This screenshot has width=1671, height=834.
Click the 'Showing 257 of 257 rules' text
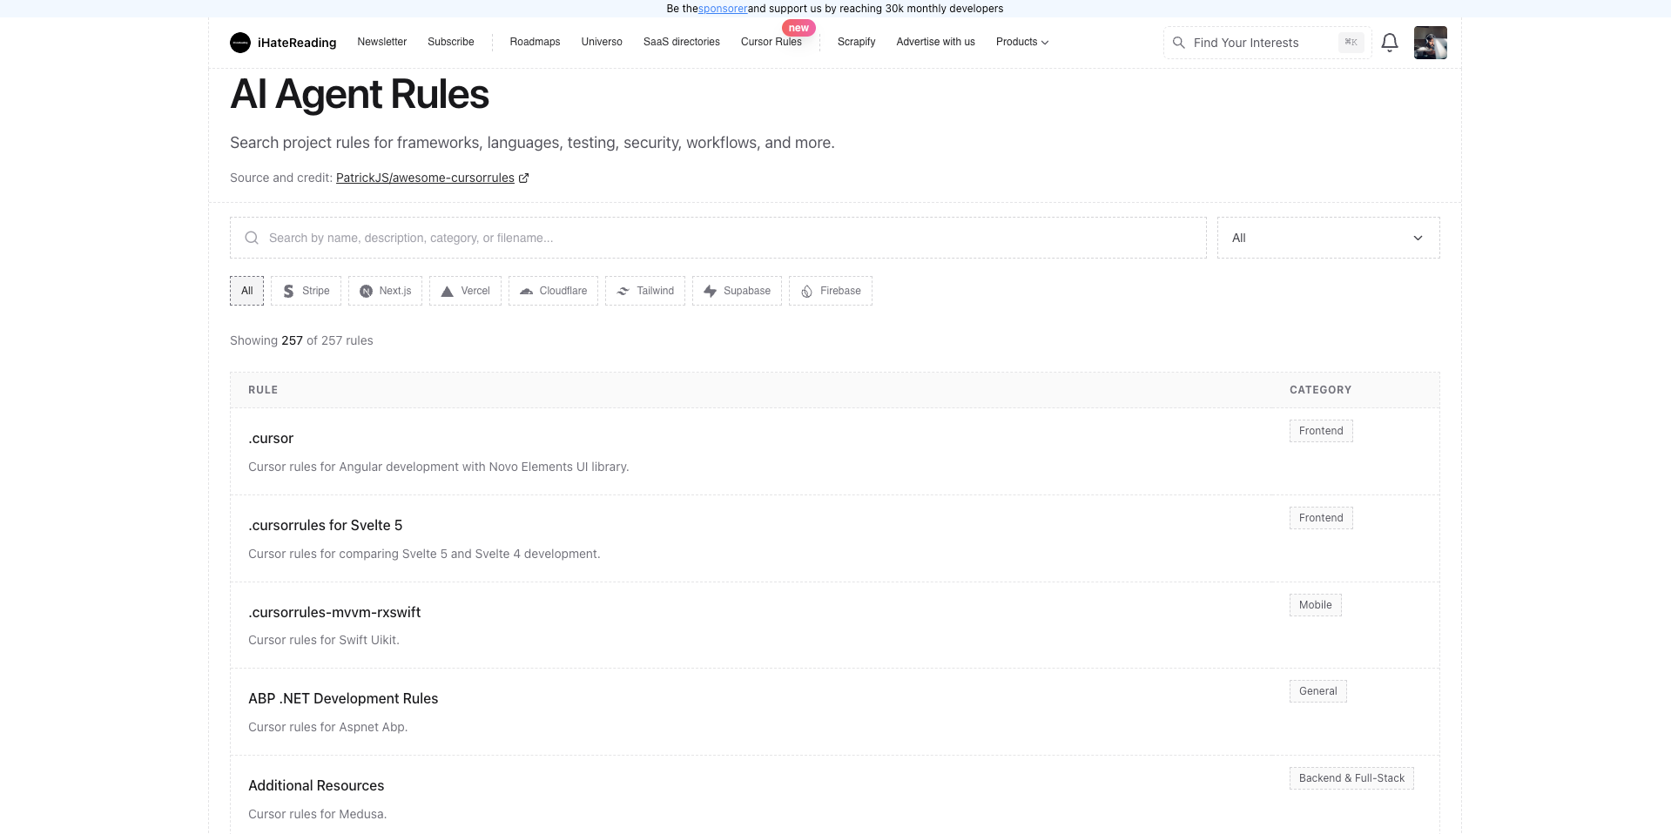tap(301, 340)
